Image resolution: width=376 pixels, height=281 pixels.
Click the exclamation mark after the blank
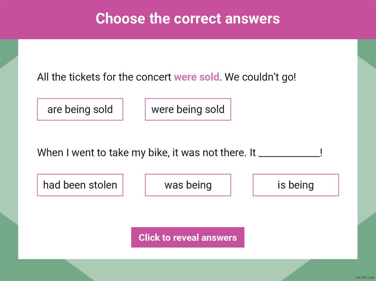[321, 153]
